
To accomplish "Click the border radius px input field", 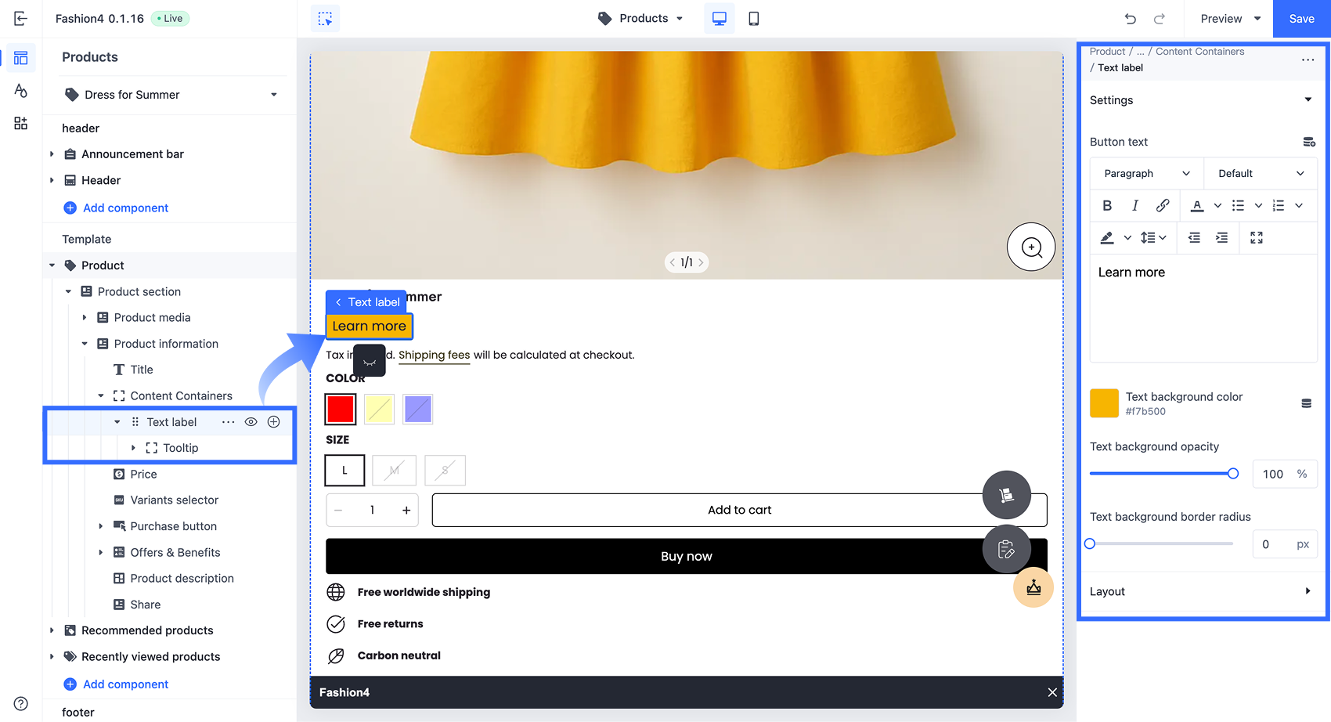I will [1285, 544].
